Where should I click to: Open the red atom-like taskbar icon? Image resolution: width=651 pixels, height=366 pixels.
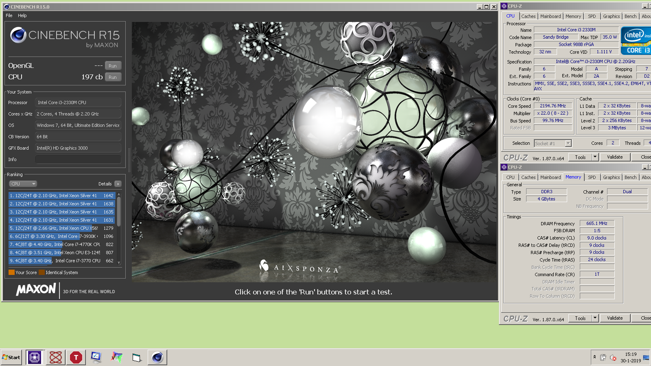click(55, 357)
